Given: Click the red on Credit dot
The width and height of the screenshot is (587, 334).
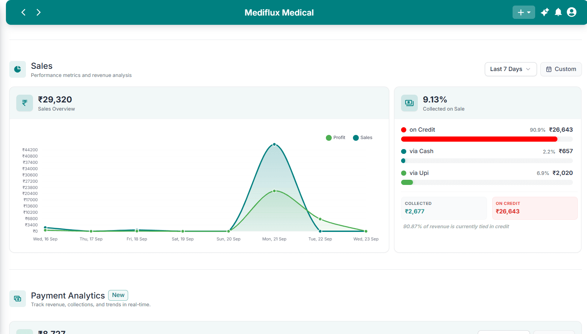Looking at the screenshot, I should 404,130.
